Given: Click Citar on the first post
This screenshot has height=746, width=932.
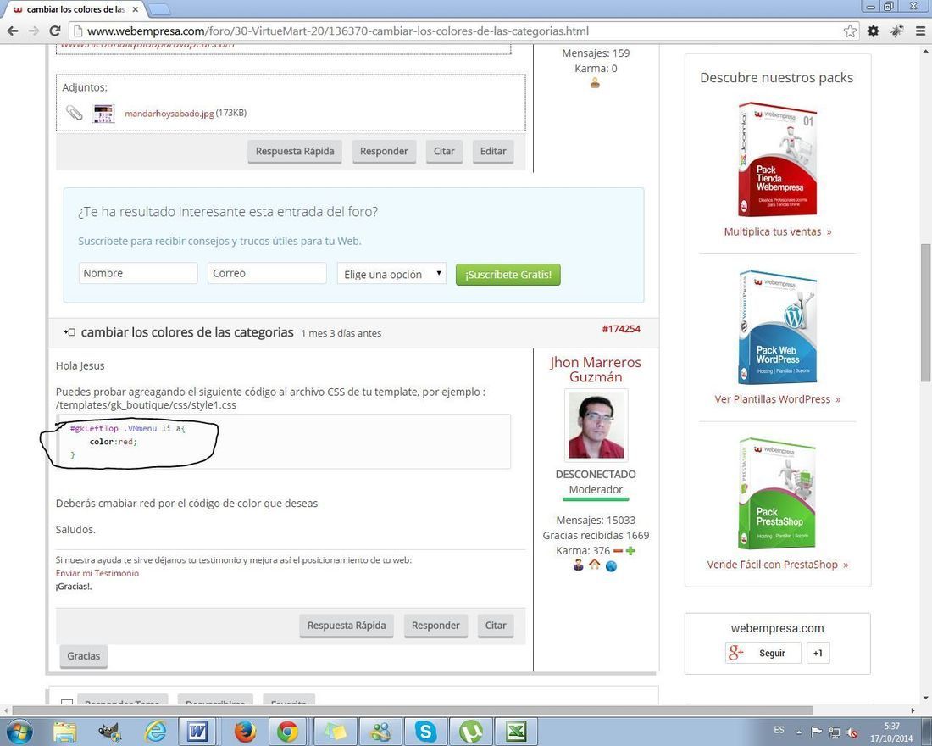Looking at the screenshot, I should [444, 151].
